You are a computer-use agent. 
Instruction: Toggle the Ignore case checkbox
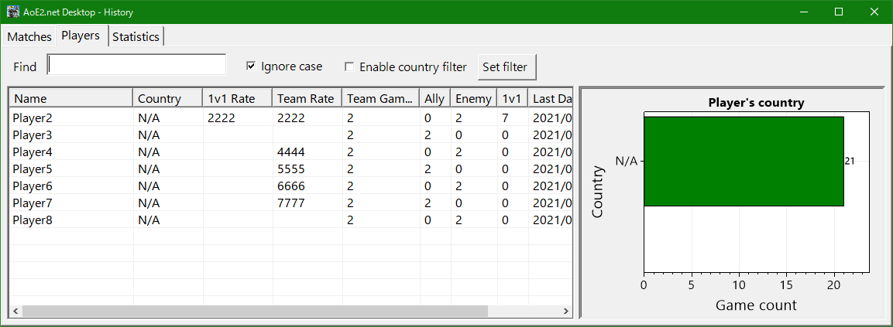click(251, 66)
